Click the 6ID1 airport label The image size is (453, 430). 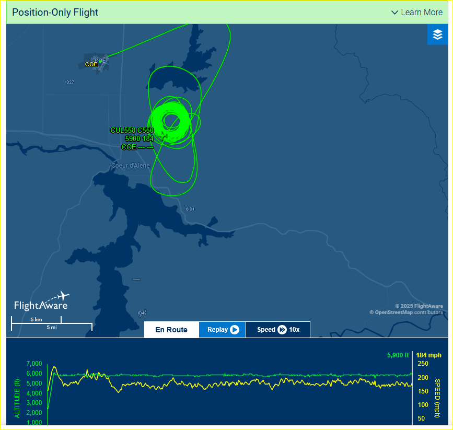pyautogui.click(x=190, y=209)
